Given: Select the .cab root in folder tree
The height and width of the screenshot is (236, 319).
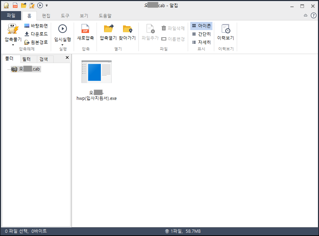Looking at the screenshot, I should (x=26, y=69).
